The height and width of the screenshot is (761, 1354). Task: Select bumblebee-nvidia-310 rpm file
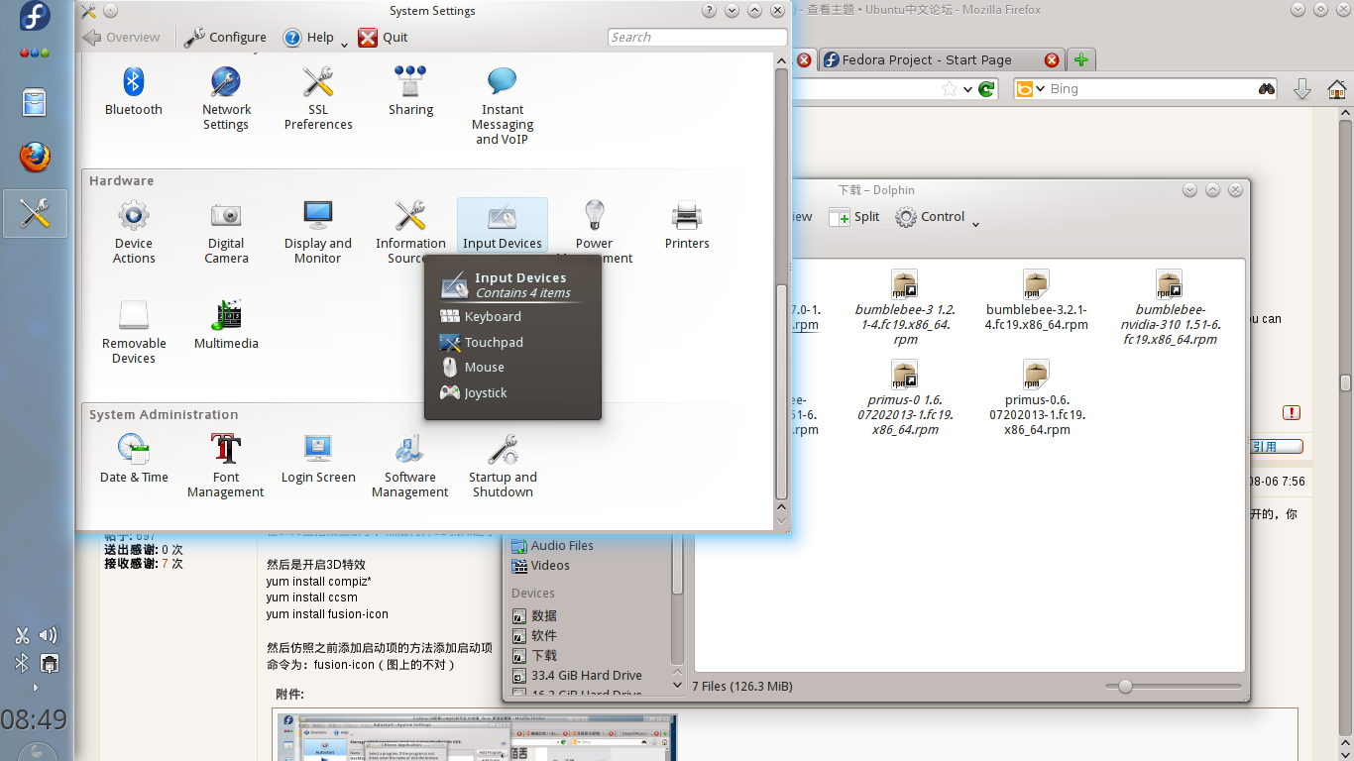[x=1170, y=307]
